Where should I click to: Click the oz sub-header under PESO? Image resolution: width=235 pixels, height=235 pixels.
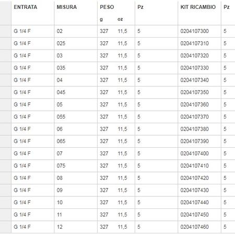tap(120, 19)
